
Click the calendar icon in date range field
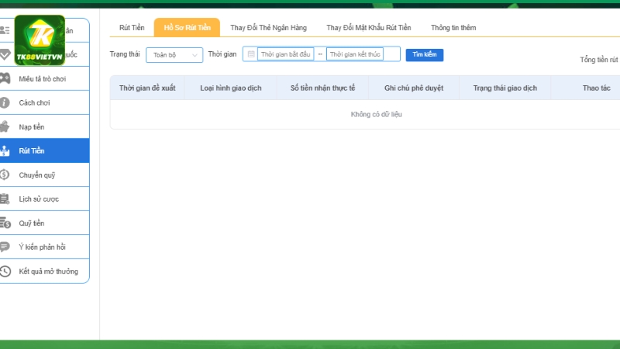250,54
